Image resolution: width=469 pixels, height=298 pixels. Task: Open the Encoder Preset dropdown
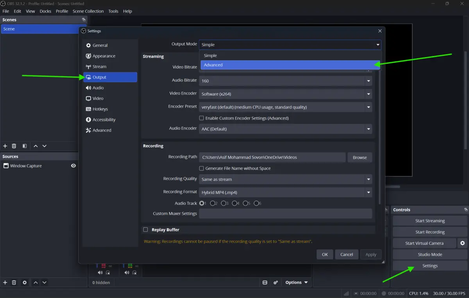[x=285, y=107]
